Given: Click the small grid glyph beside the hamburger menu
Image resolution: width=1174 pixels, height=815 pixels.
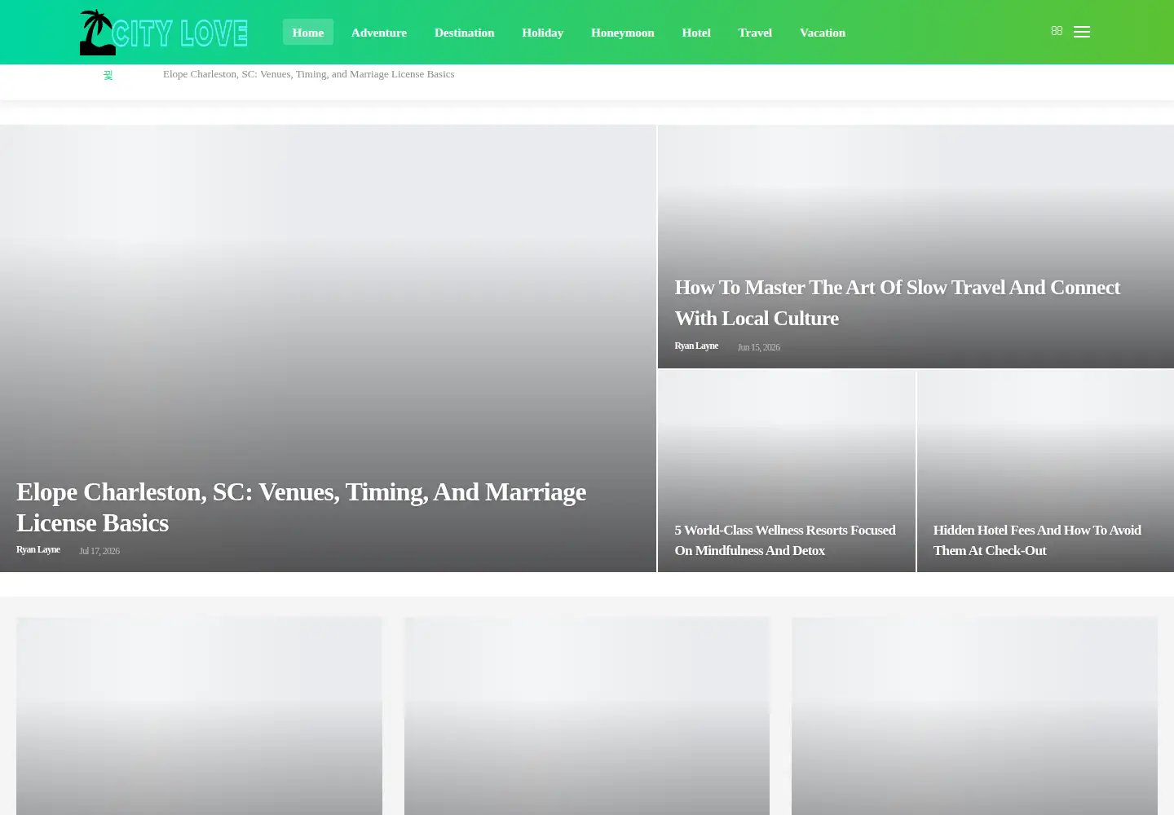Looking at the screenshot, I should (x=1057, y=31).
